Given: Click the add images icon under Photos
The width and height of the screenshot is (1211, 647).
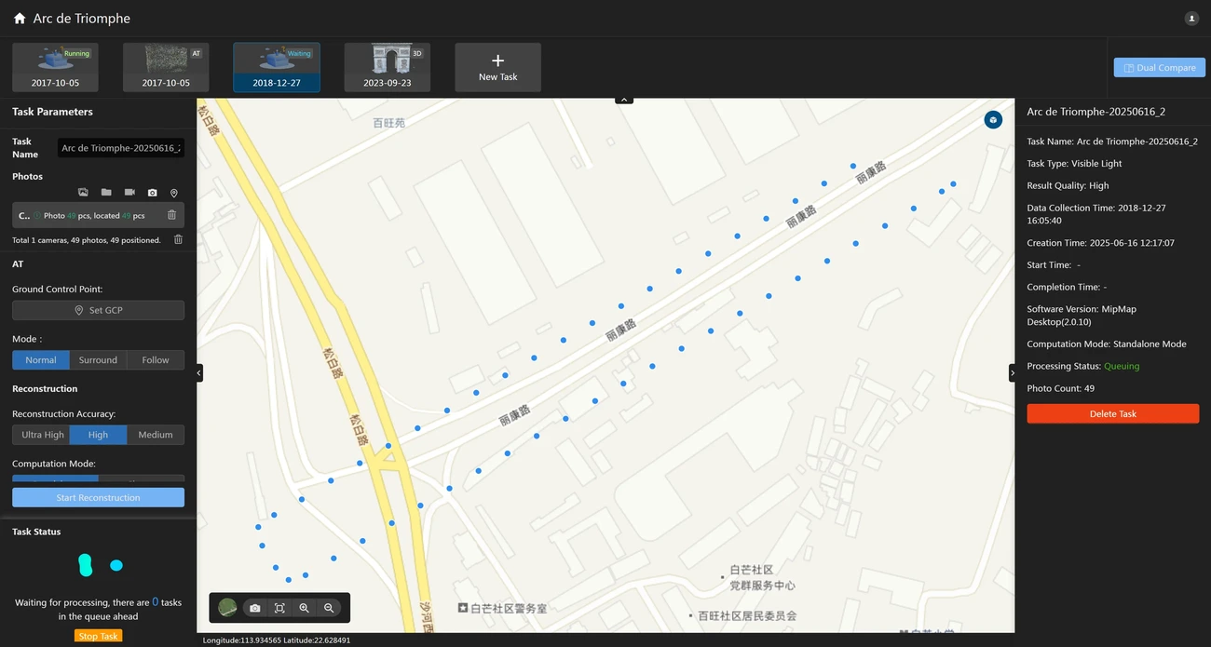Looking at the screenshot, I should (x=83, y=193).
